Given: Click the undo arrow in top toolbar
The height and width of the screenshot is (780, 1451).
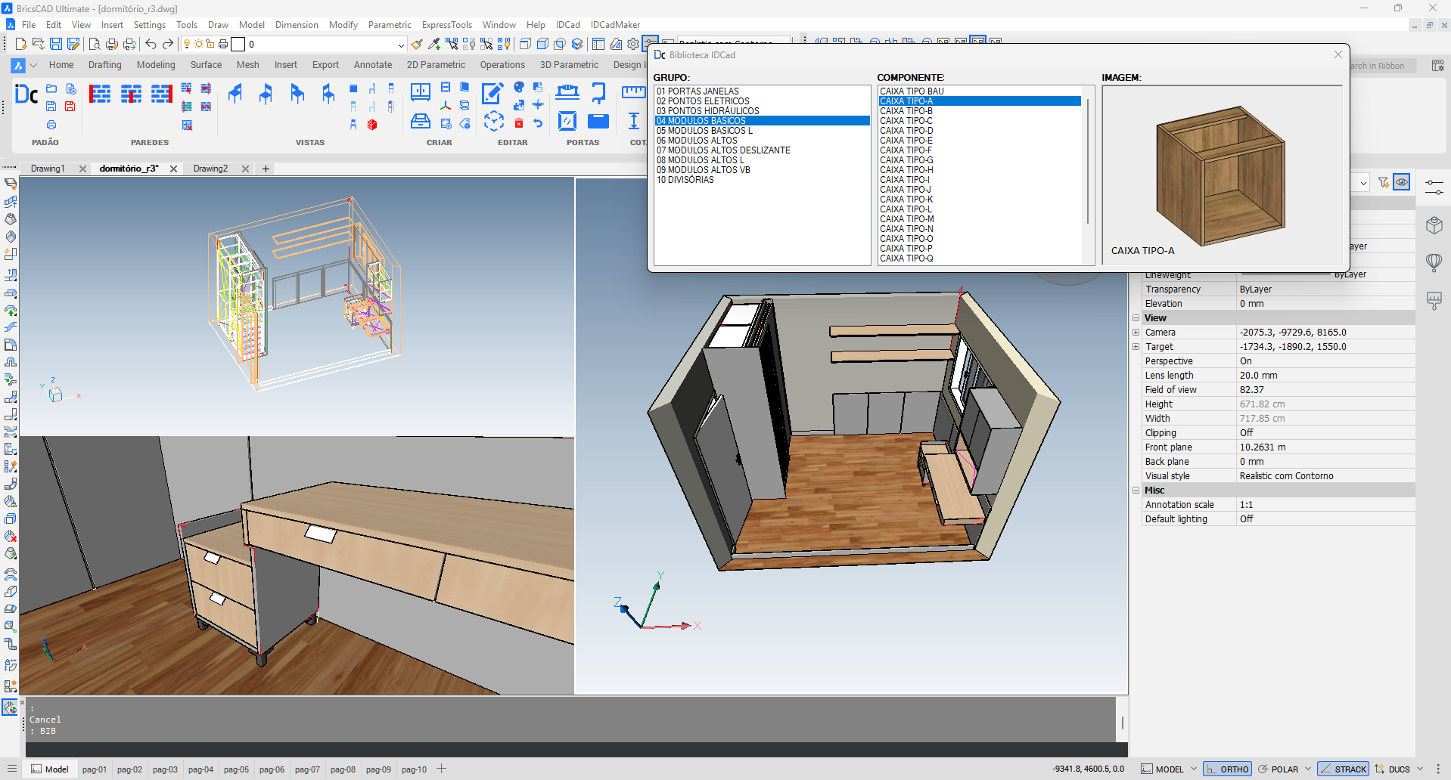Looking at the screenshot, I should [x=151, y=44].
